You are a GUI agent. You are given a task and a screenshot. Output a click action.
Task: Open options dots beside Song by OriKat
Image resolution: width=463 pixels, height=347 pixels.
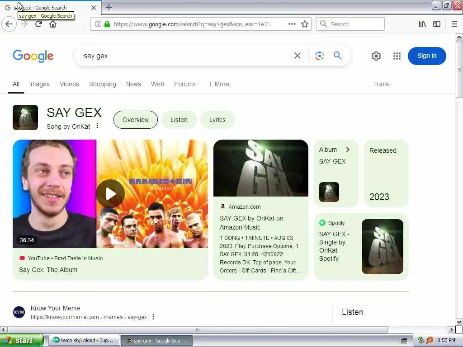97,127
